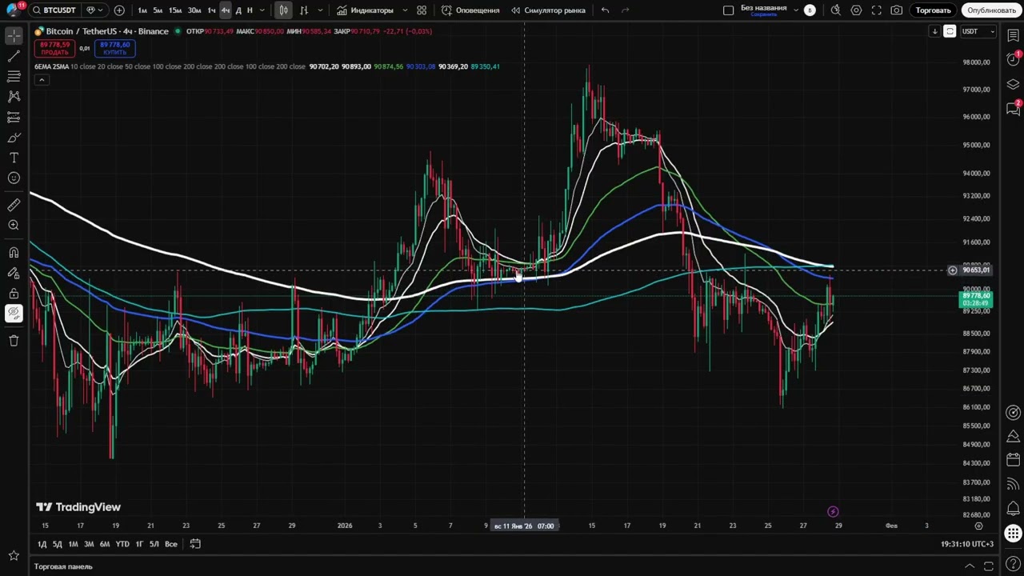Open the chart layout selection square
The height and width of the screenshot is (576, 1024).
click(x=728, y=10)
